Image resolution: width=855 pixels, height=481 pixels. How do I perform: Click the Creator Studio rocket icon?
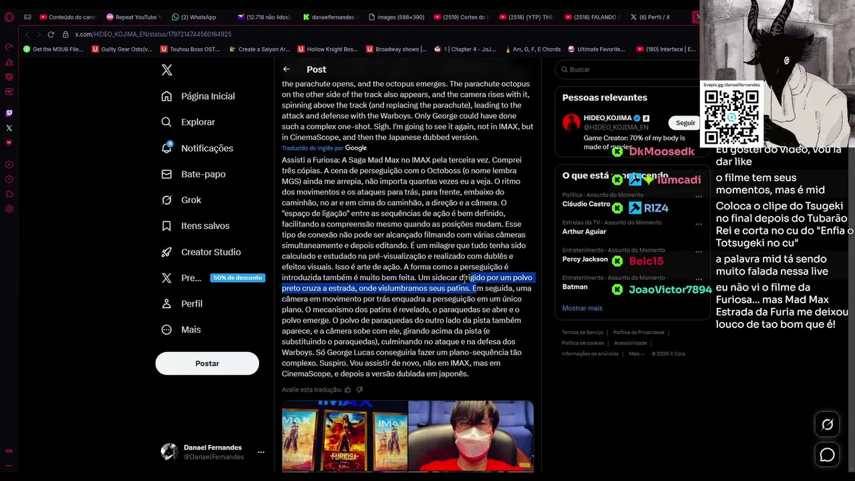click(166, 252)
